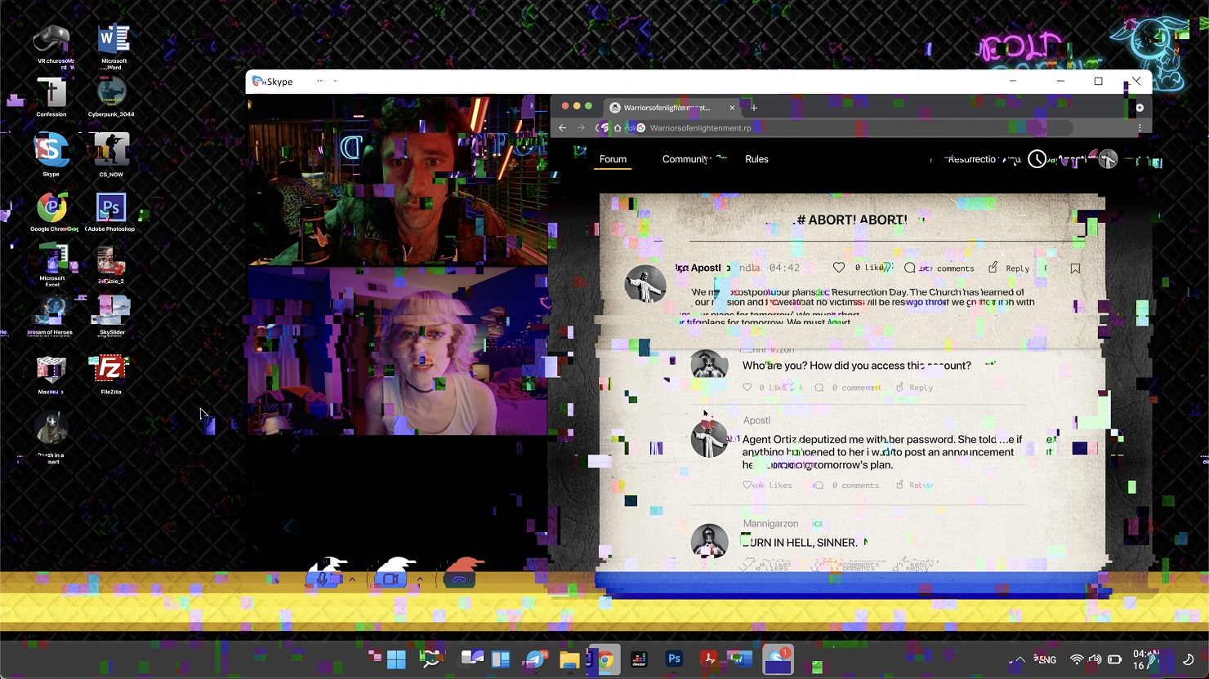Hang up the call with red button
Screen dimensions: 1209x679
tap(459, 579)
